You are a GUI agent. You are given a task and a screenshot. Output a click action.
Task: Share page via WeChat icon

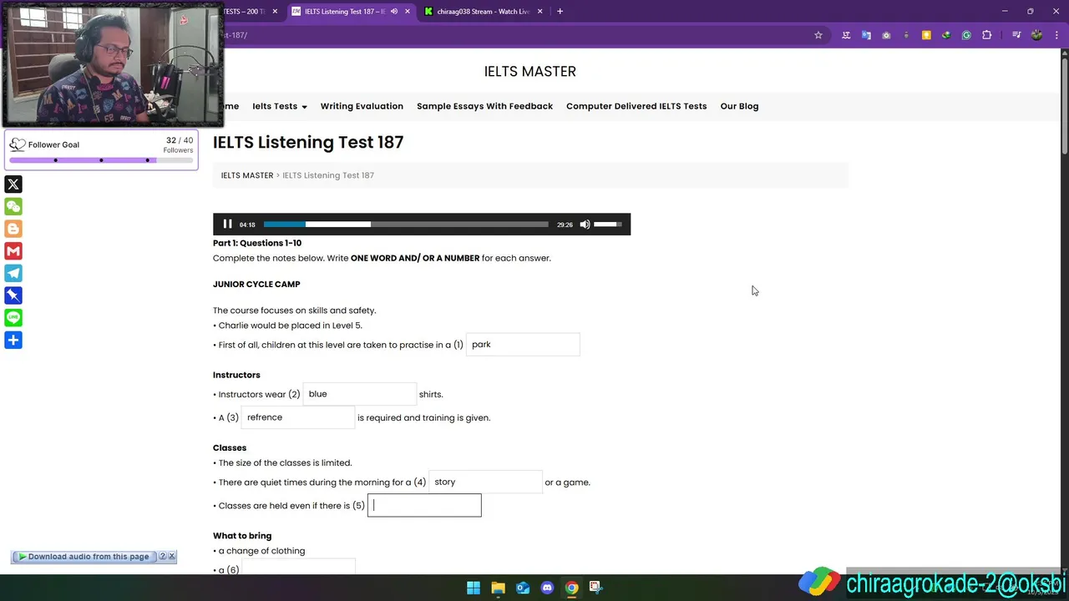coord(13,206)
